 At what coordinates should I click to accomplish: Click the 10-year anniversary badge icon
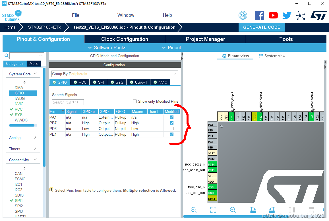pos(243,15)
